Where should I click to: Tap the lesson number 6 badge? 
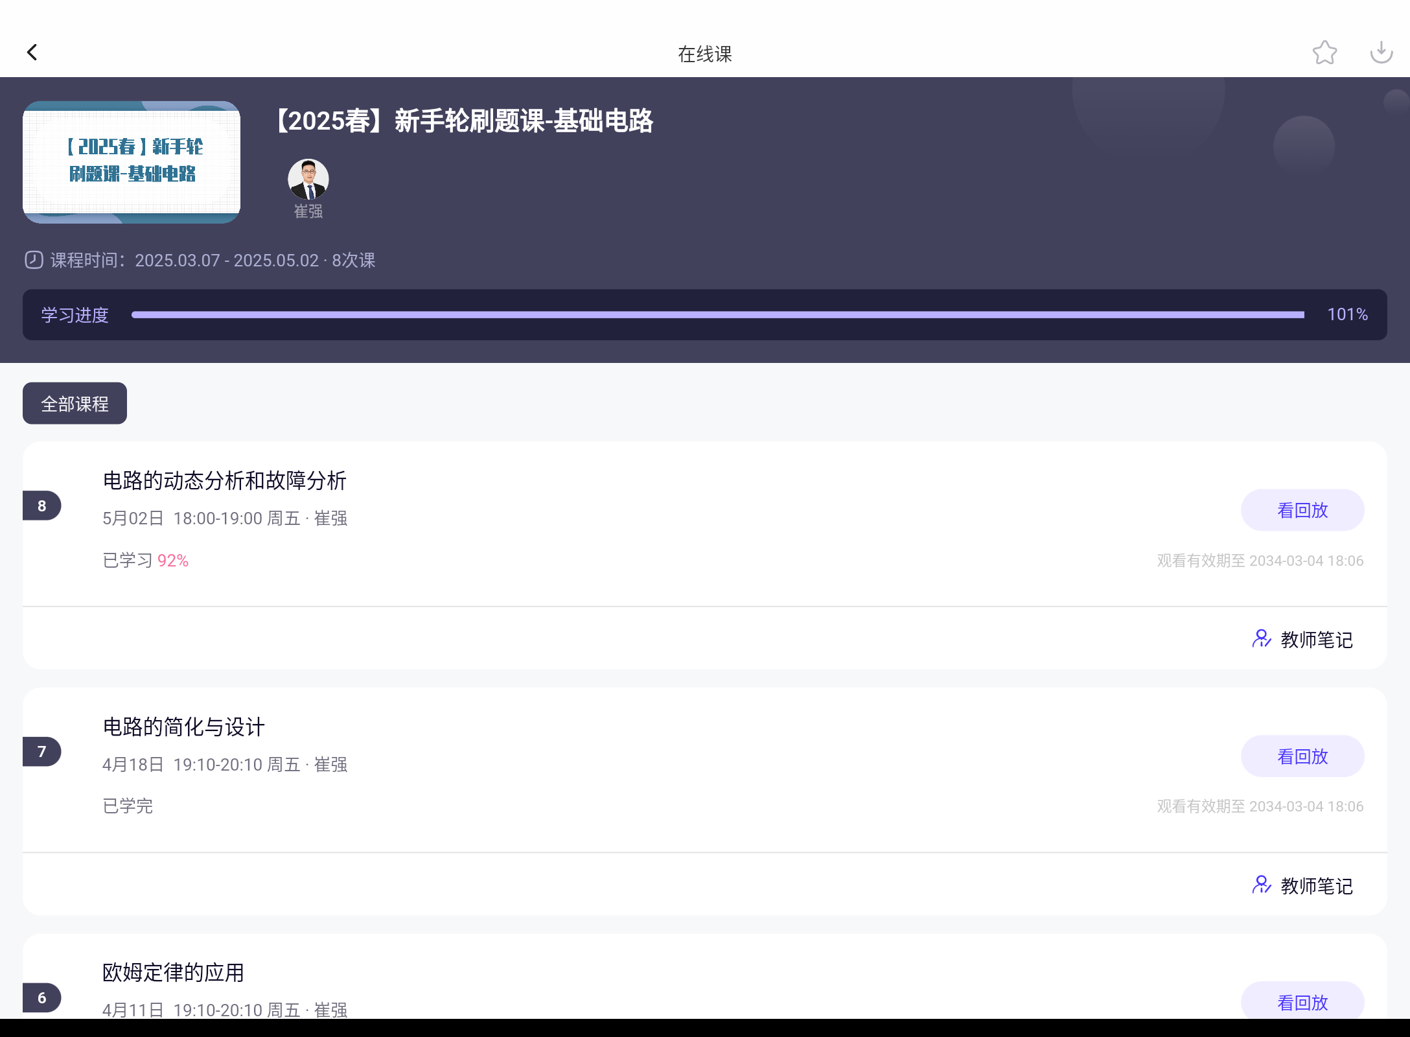(42, 997)
